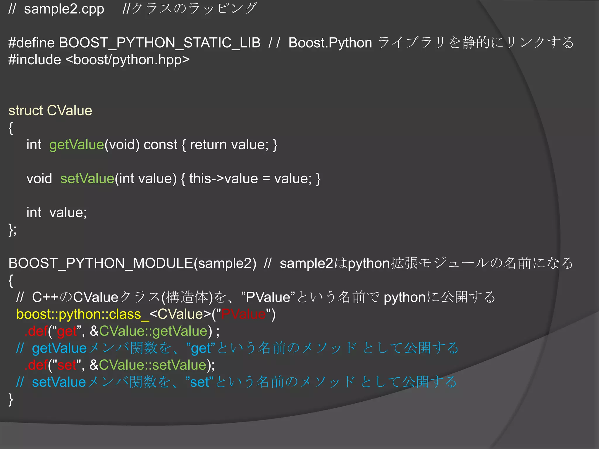Image resolution: width=599 pixels, height=449 pixels.
Task: Click the green 'getValue' function name
Action: click(77, 145)
